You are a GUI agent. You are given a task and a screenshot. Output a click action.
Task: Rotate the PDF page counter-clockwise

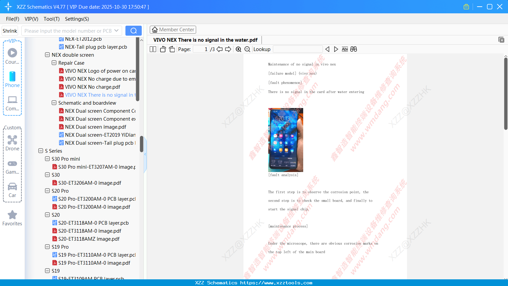pos(163,49)
